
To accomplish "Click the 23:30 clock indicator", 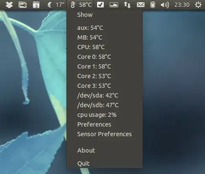I will click(182, 5).
